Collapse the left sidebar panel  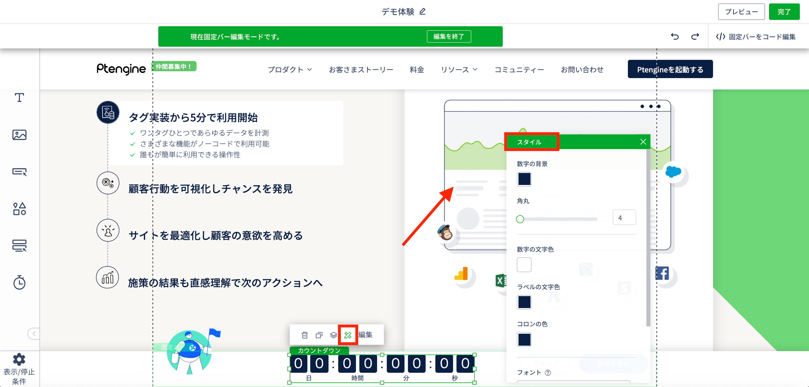point(34,333)
